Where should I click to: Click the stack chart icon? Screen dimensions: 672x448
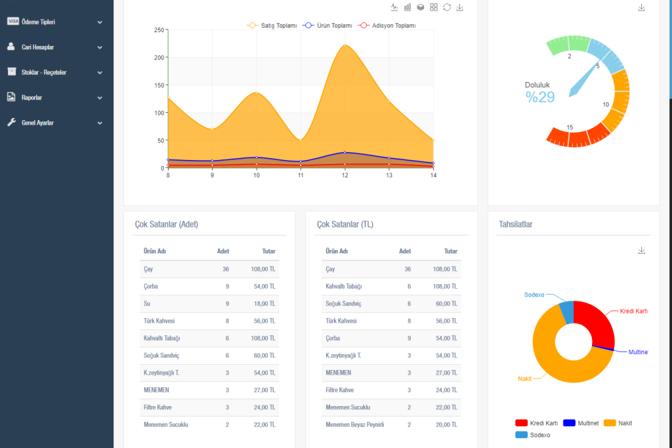(421, 7)
